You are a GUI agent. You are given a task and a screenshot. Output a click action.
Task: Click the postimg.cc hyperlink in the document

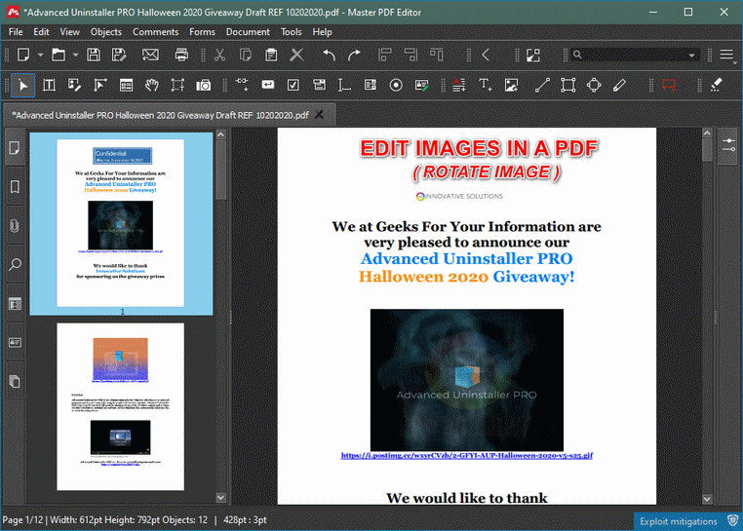click(x=467, y=455)
